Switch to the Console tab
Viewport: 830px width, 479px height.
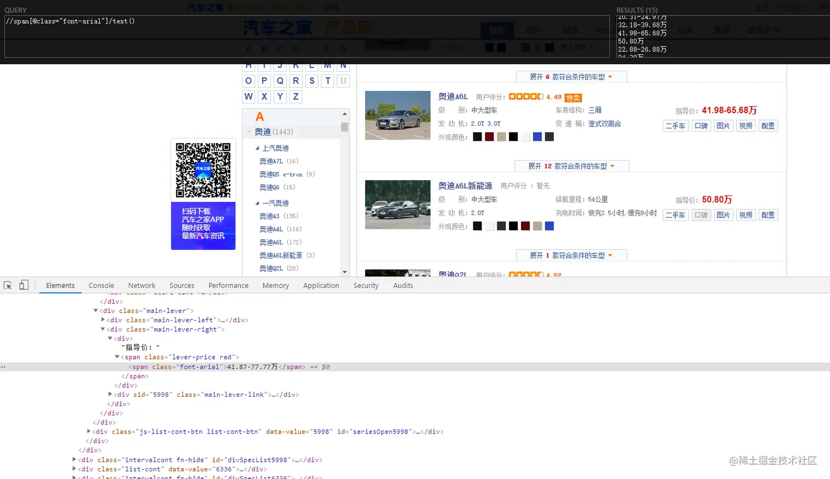click(102, 286)
